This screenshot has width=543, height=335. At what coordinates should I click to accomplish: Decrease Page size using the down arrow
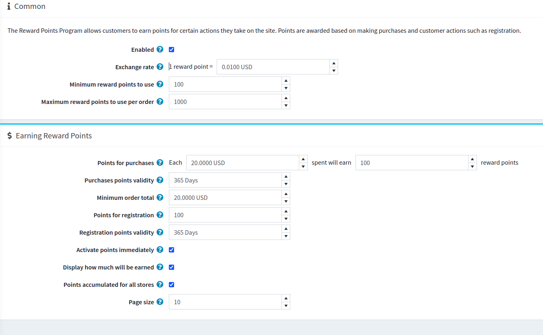point(286,305)
